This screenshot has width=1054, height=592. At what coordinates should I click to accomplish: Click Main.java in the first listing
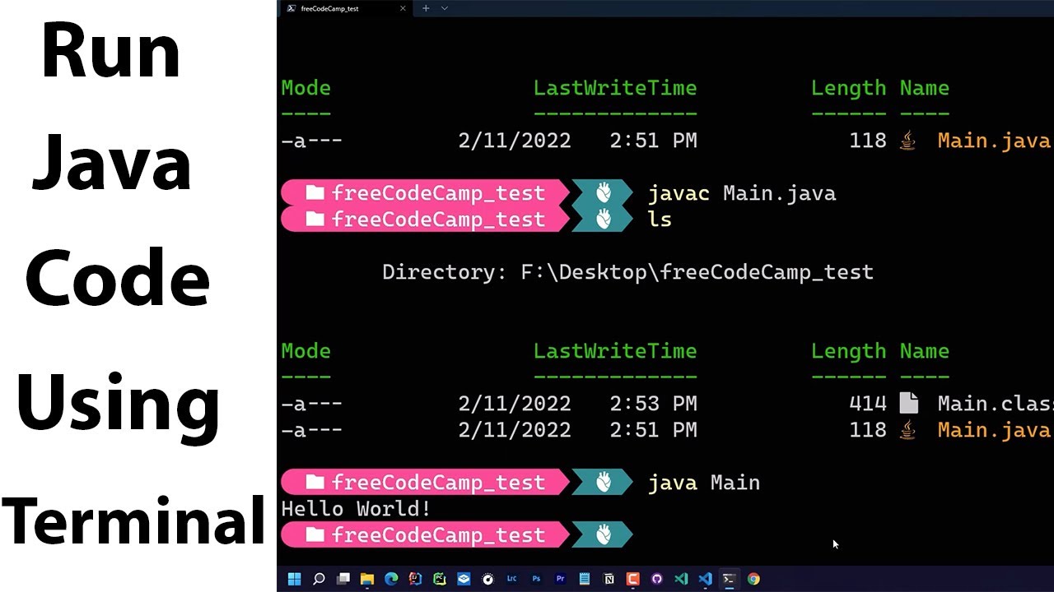pos(995,141)
